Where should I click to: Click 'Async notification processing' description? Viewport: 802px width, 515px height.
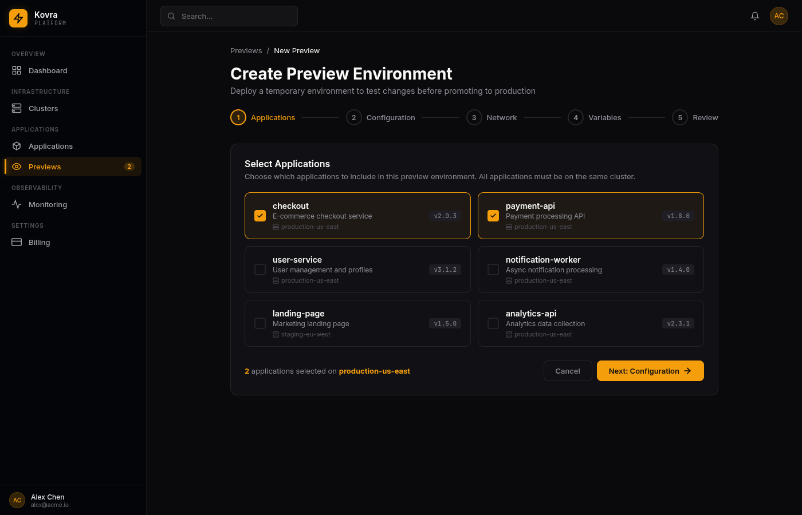tap(554, 270)
